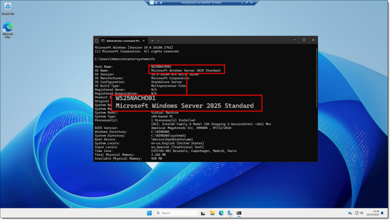391x221 pixels.
Task: Expand the new tab profile dropdown
Action: click(158, 41)
